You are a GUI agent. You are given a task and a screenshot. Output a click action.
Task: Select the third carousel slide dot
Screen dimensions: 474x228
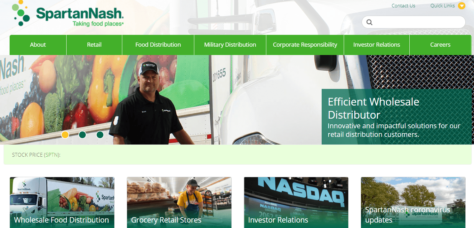point(100,135)
